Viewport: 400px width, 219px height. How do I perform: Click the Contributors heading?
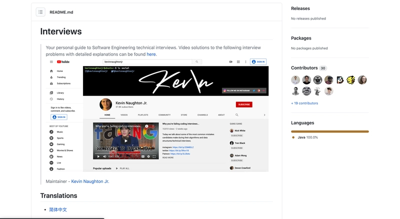(304, 68)
